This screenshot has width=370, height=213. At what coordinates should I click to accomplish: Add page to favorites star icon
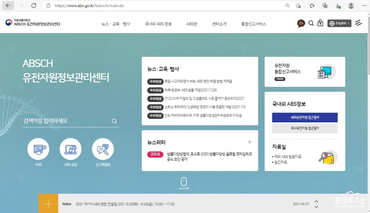pos(298,5)
